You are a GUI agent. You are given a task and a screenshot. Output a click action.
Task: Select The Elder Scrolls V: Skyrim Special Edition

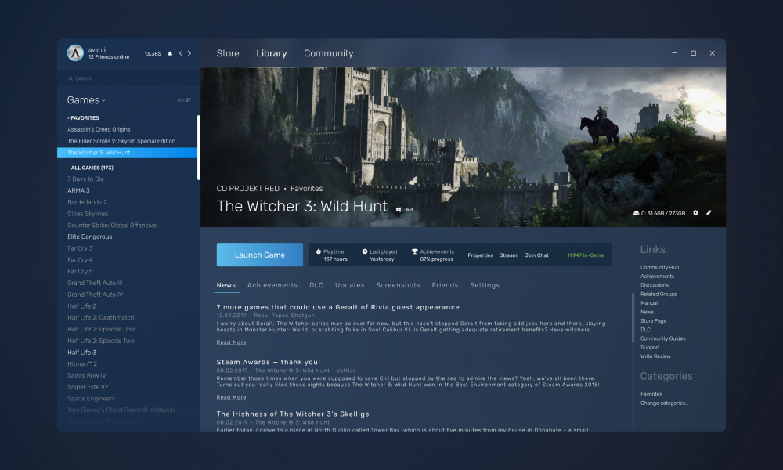click(121, 141)
